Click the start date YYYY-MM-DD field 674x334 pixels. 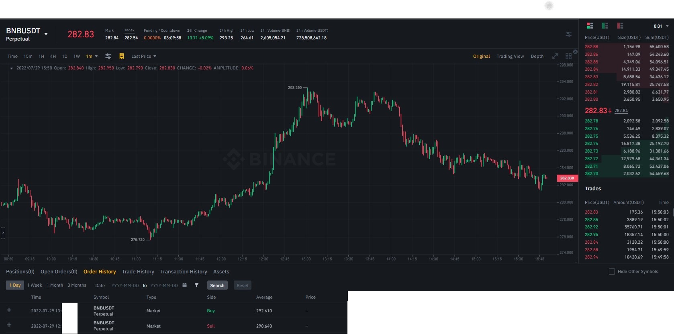[x=125, y=285]
